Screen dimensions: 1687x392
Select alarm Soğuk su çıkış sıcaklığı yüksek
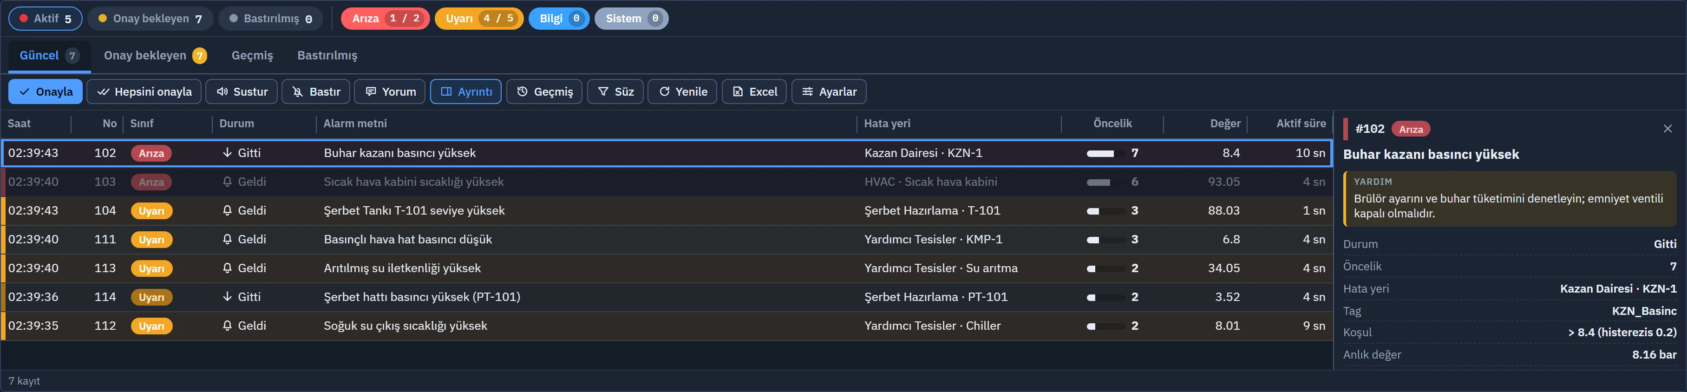(667, 326)
